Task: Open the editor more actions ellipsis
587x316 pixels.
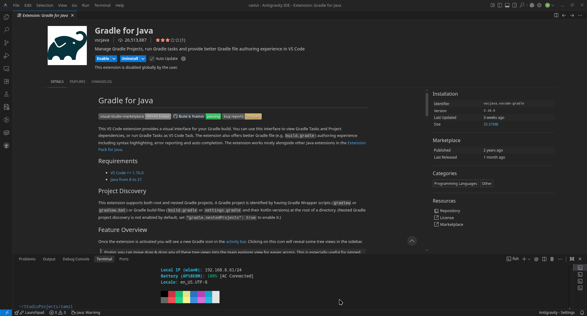Action: pyautogui.click(x=580, y=15)
